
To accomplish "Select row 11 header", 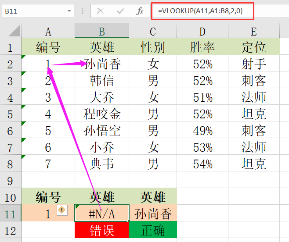I will coord(10,214).
